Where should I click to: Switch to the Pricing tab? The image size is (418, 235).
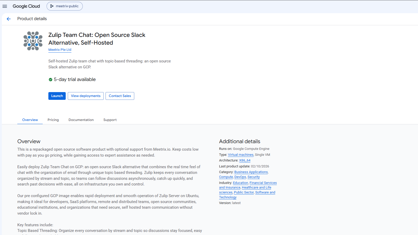53,120
